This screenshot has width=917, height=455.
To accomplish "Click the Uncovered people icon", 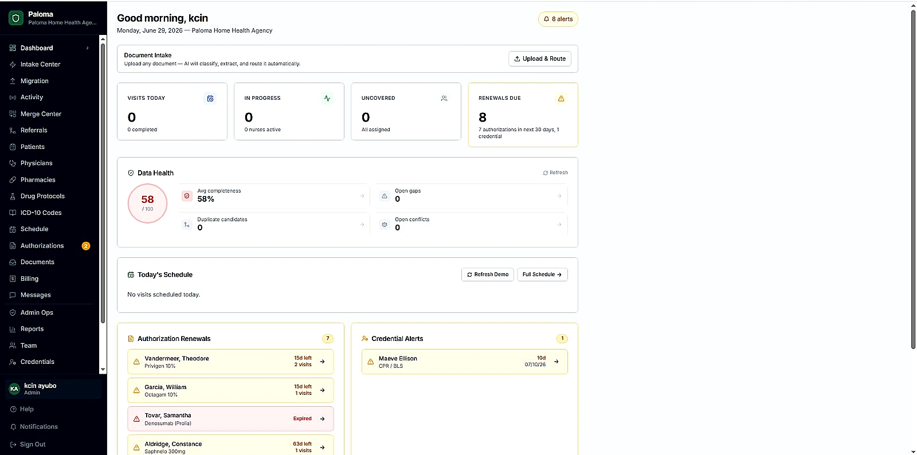I will [444, 99].
